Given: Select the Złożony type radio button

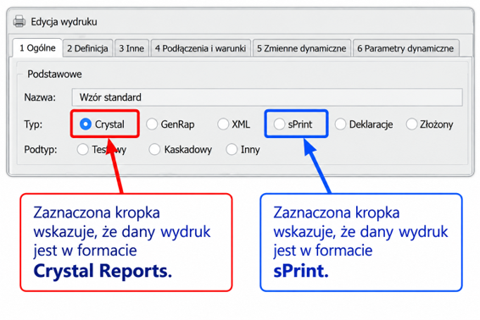Looking at the screenshot, I should [411, 124].
